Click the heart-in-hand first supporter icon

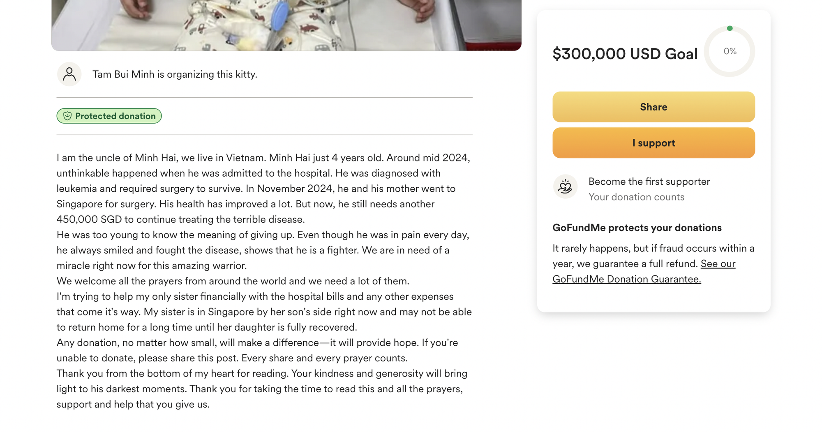pos(565,187)
